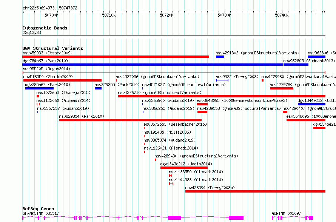Open the dgv785n67 (Park2010) label
The height and width of the screenshot is (222, 336).
[48, 85]
